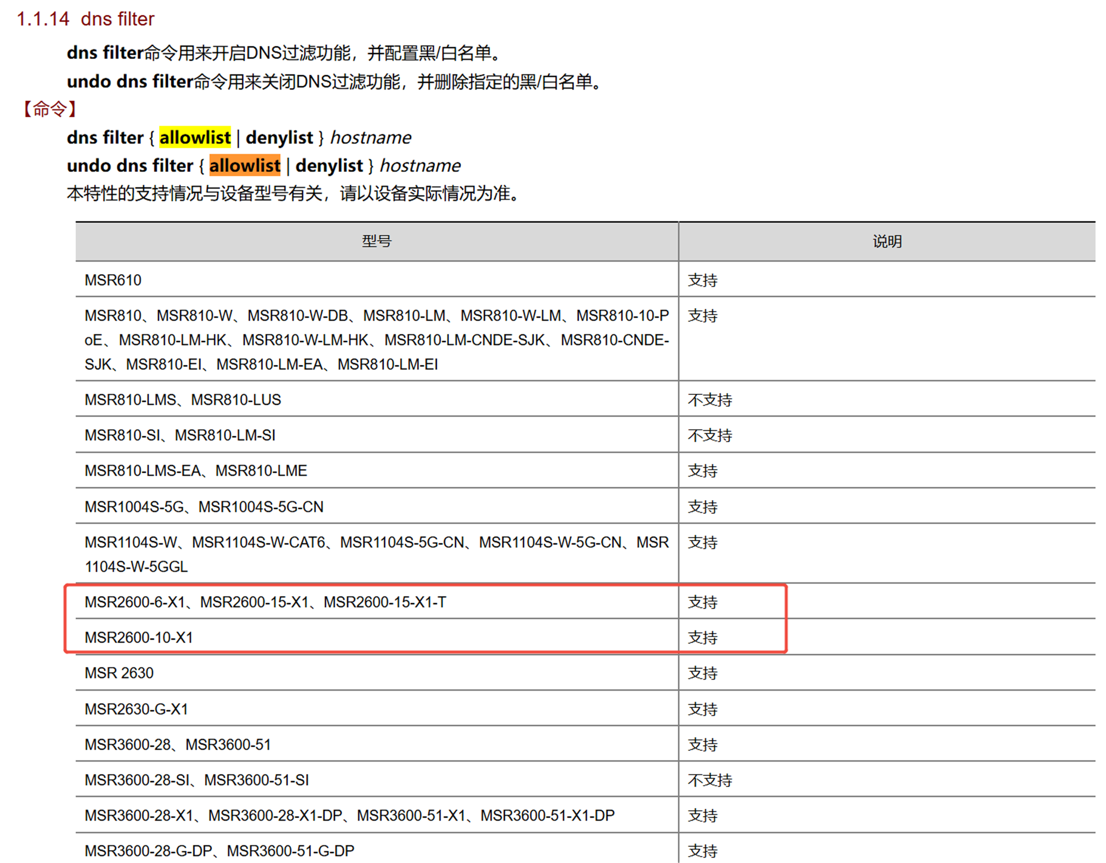Click denylist in undo dns filter command
This screenshot has height=863, width=1106.
click(x=329, y=165)
